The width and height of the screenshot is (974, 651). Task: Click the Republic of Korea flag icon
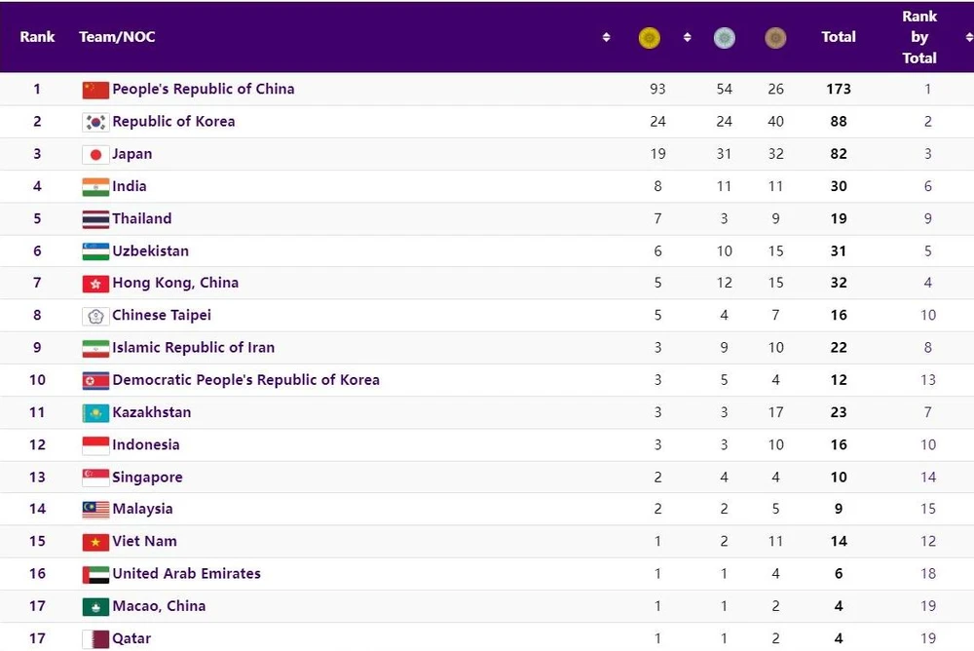tap(95, 122)
